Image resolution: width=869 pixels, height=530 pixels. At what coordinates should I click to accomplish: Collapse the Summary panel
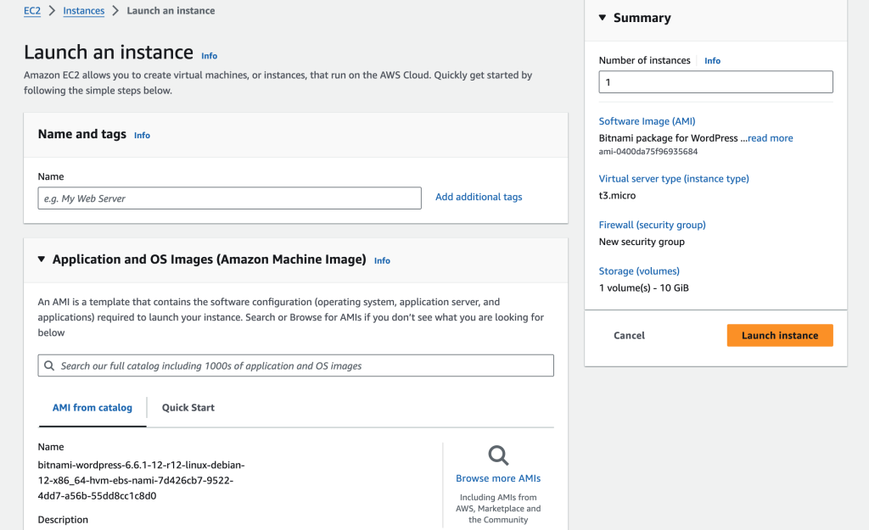[x=603, y=18]
